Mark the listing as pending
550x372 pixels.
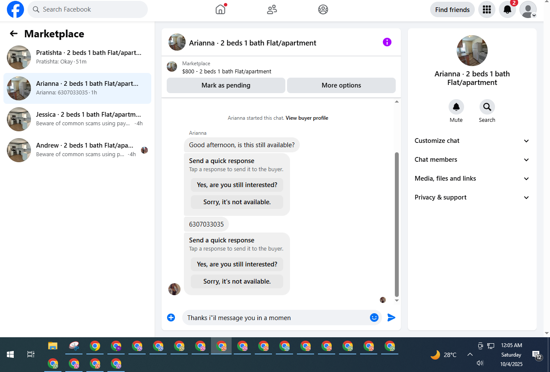(226, 85)
